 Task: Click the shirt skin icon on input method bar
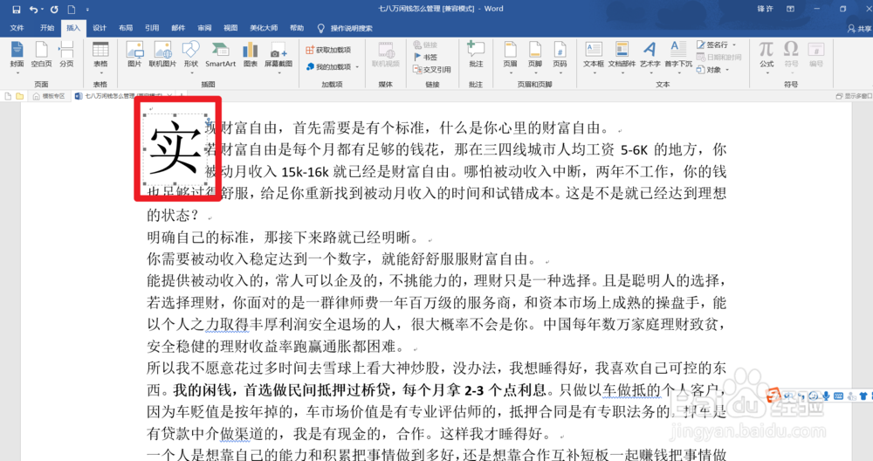(x=863, y=396)
